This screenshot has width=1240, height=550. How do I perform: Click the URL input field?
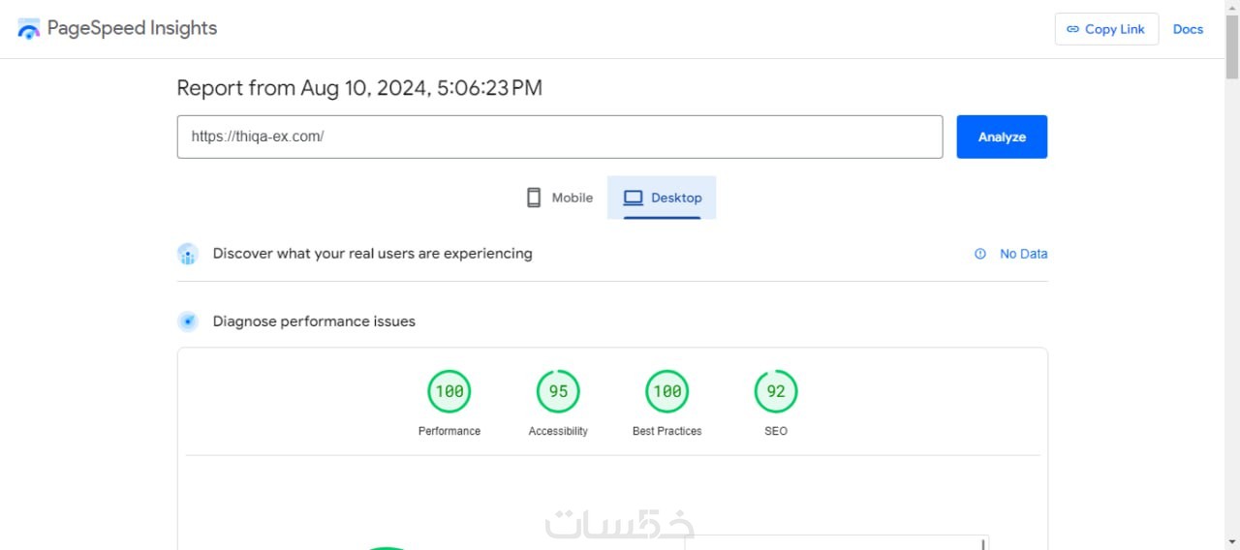[x=559, y=137]
